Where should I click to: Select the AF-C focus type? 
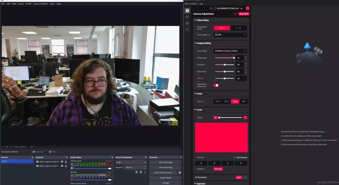[218, 101]
